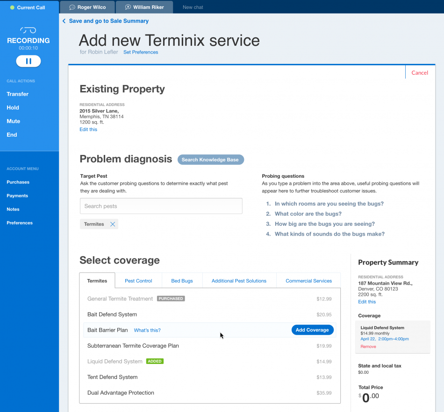Select question about bug sounds
The width and height of the screenshot is (444, 412).
coord(329,234)
